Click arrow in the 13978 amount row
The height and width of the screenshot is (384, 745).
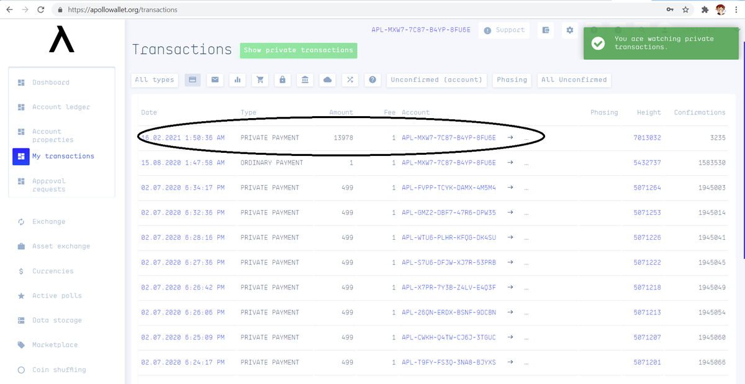(x=510, y=137)
